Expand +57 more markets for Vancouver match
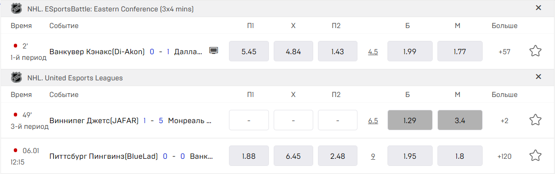The image size is (555, 174). [x=505, y=52]
